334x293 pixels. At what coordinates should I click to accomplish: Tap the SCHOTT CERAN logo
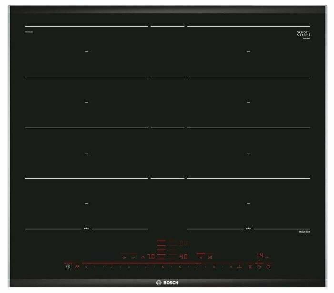(304, 33)
